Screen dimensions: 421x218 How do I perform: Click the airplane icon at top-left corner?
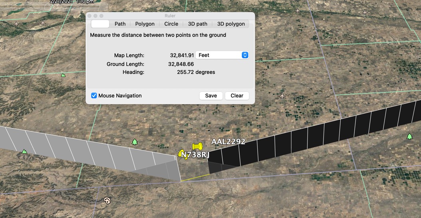16,24
